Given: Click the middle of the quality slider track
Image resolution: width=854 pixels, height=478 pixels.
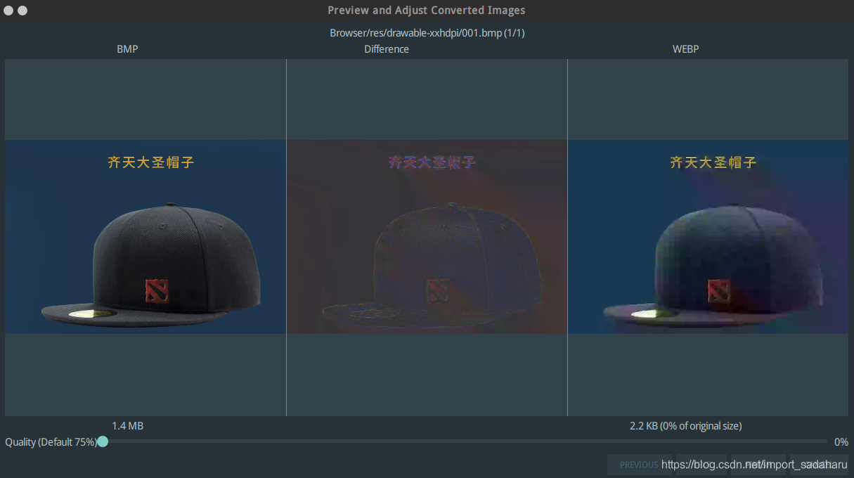Looking at the screenshot, I should pyautogui.click(x=464, y=441).
